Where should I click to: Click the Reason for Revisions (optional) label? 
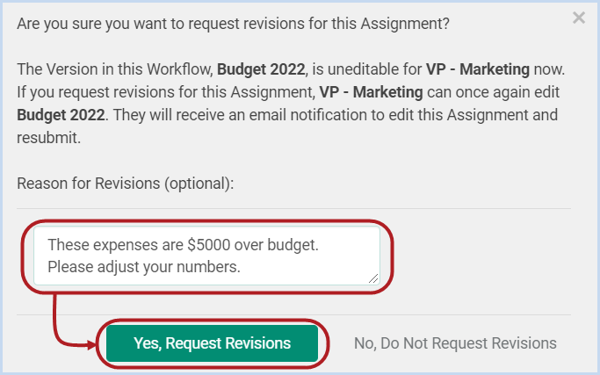[x=125, y=184]
